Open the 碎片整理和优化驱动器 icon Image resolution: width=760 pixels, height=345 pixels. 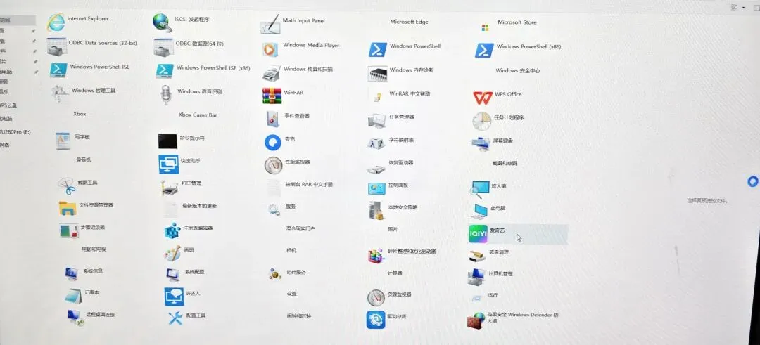tap(376, 255)
